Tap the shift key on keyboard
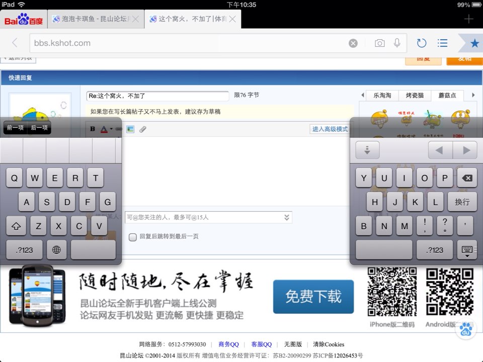483x362 pixels. click(16, 226)
